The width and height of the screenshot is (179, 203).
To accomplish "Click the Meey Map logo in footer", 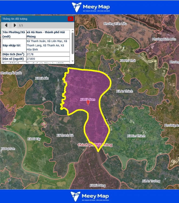I will pos(89,196).
